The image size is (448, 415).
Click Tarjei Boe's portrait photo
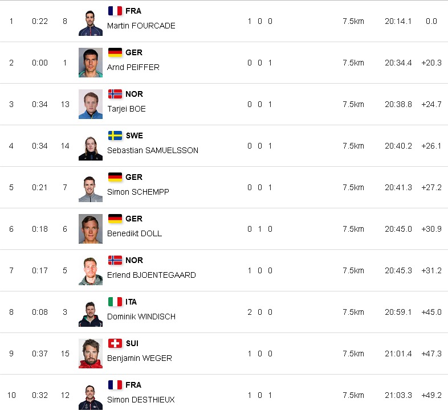click(x=91, y=104)
